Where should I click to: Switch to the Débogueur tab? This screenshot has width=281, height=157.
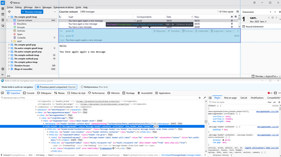(44, 93)
